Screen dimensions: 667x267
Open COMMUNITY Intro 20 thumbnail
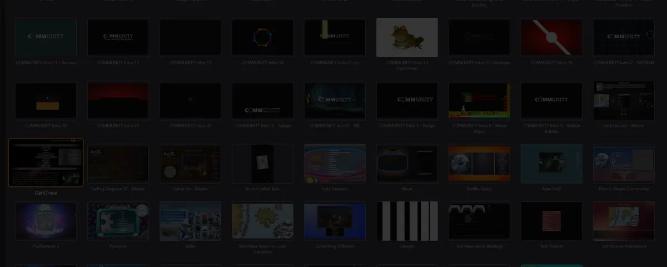pyautogui.click(x=46, y=101)
